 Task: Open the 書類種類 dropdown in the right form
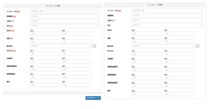167,16
